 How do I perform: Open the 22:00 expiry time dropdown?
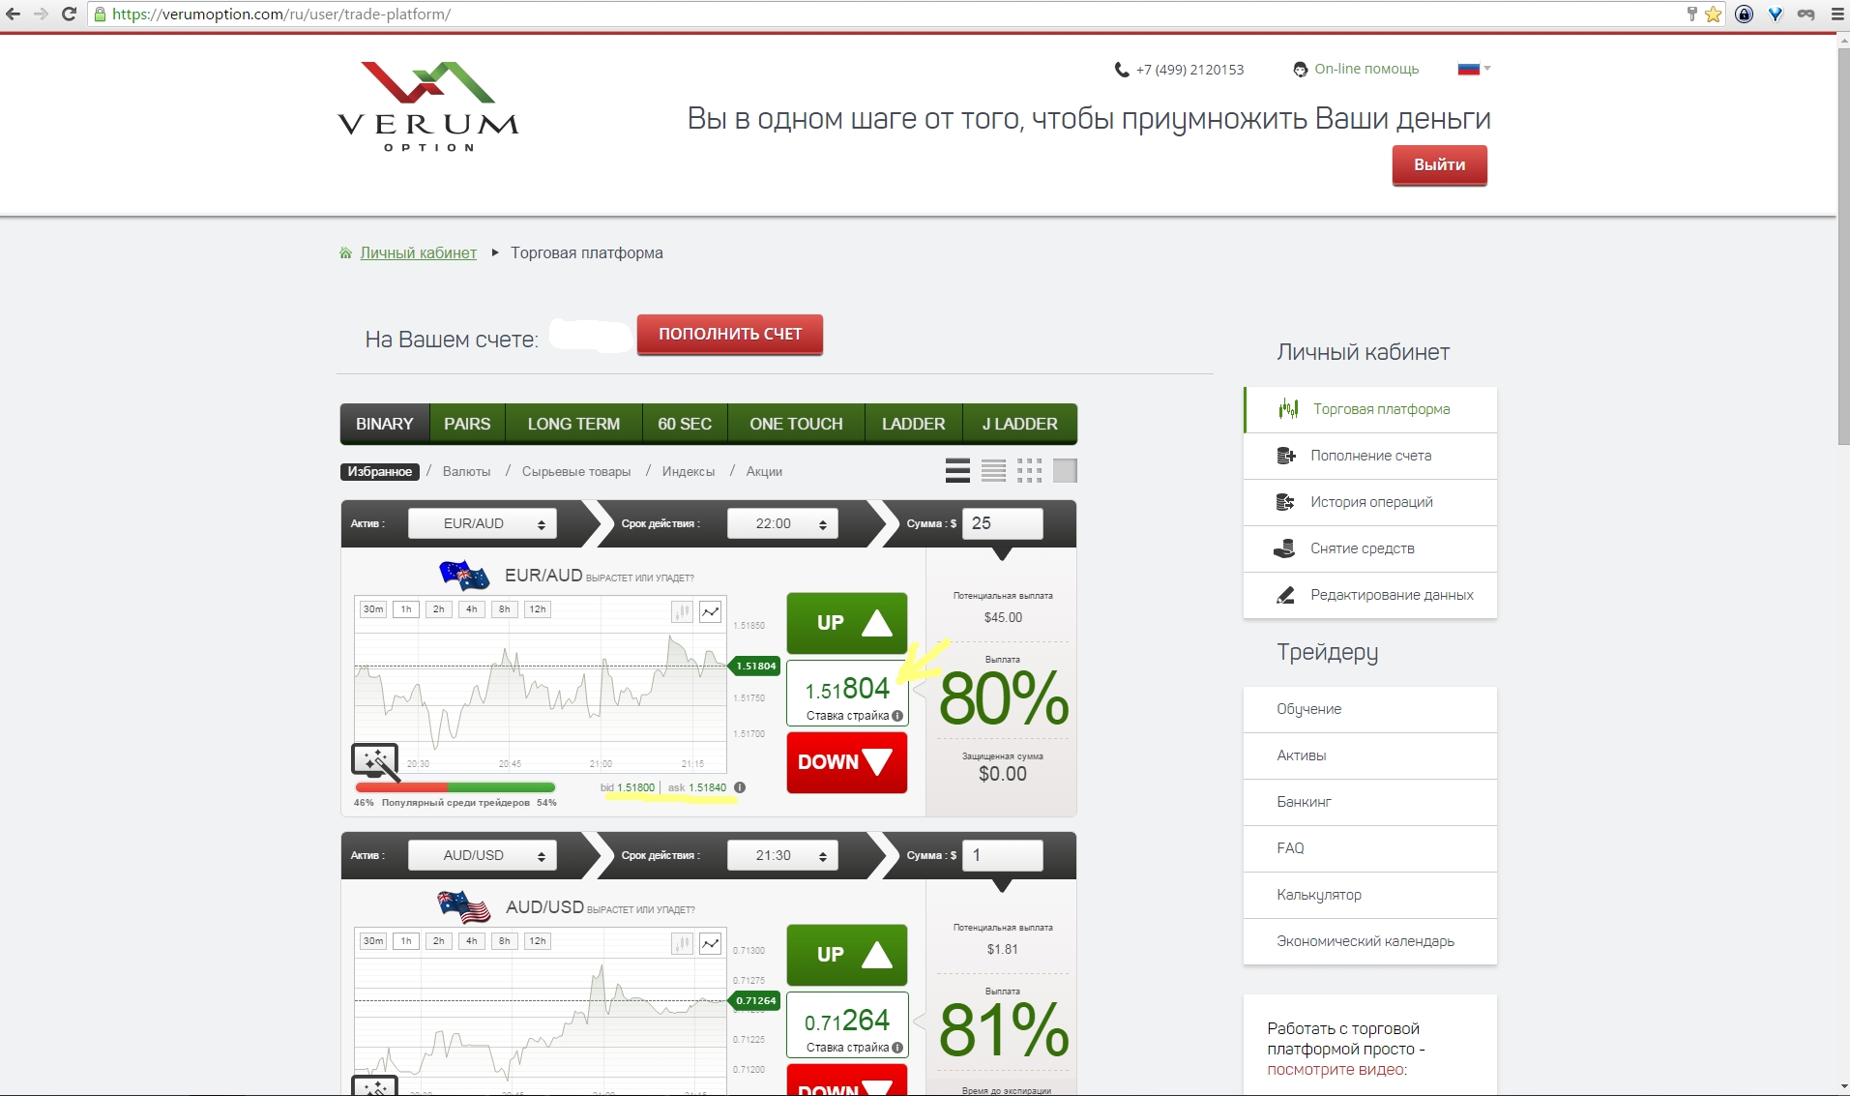click(782, 523)
